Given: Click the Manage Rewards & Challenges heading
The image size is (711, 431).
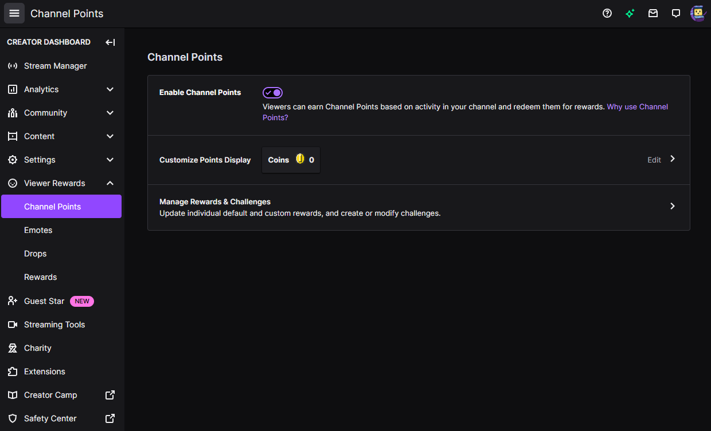Looking at the screenshot, I should [215, 201].
